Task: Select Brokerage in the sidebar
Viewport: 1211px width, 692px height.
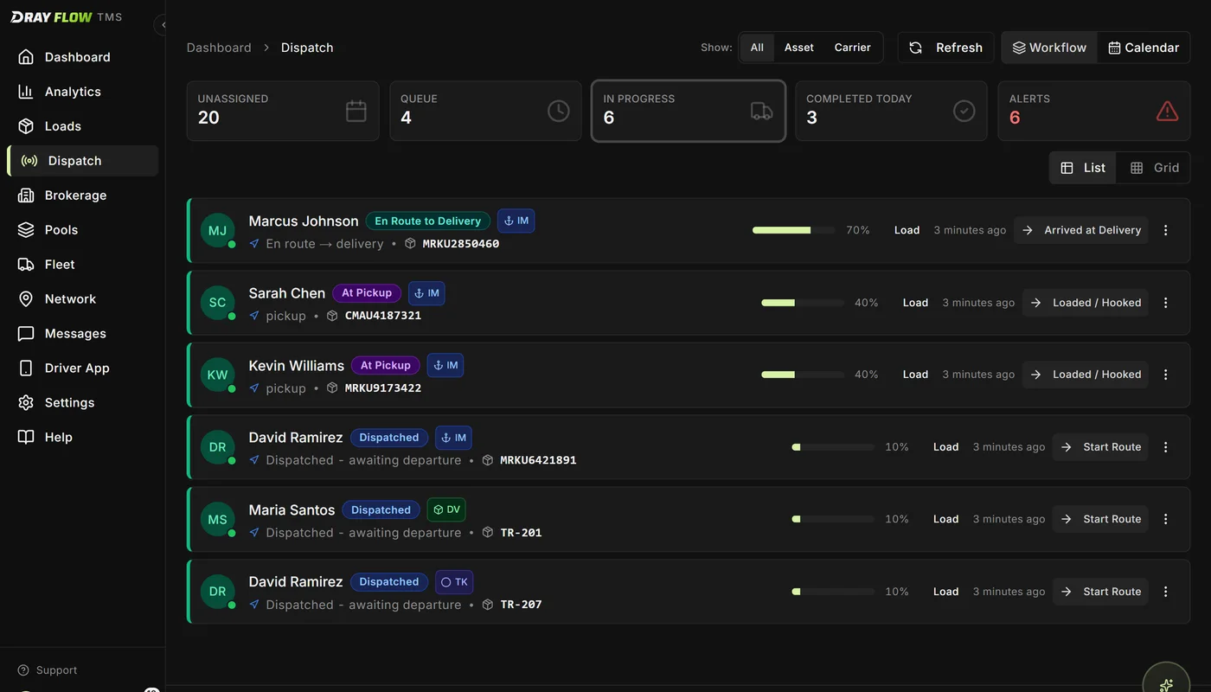Action: 82,195
